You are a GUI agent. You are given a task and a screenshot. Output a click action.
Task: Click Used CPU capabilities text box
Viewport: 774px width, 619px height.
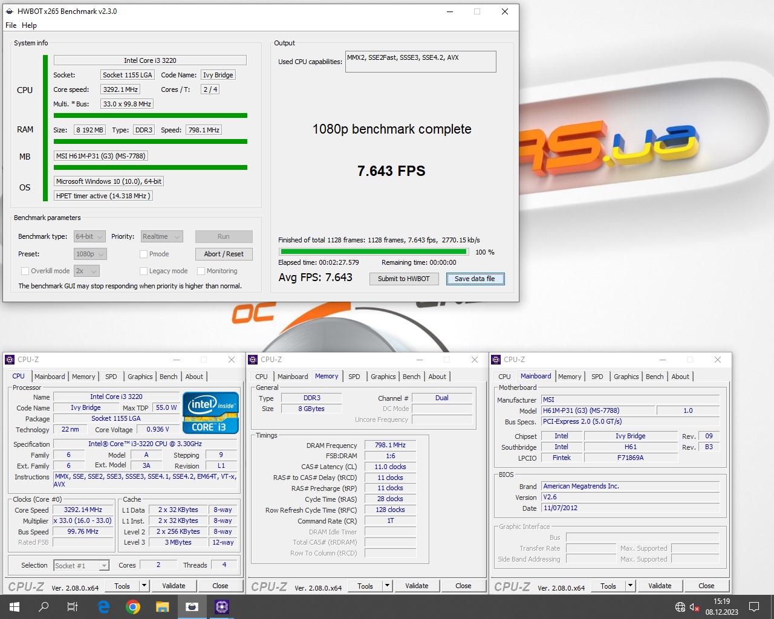click(421, 62)
